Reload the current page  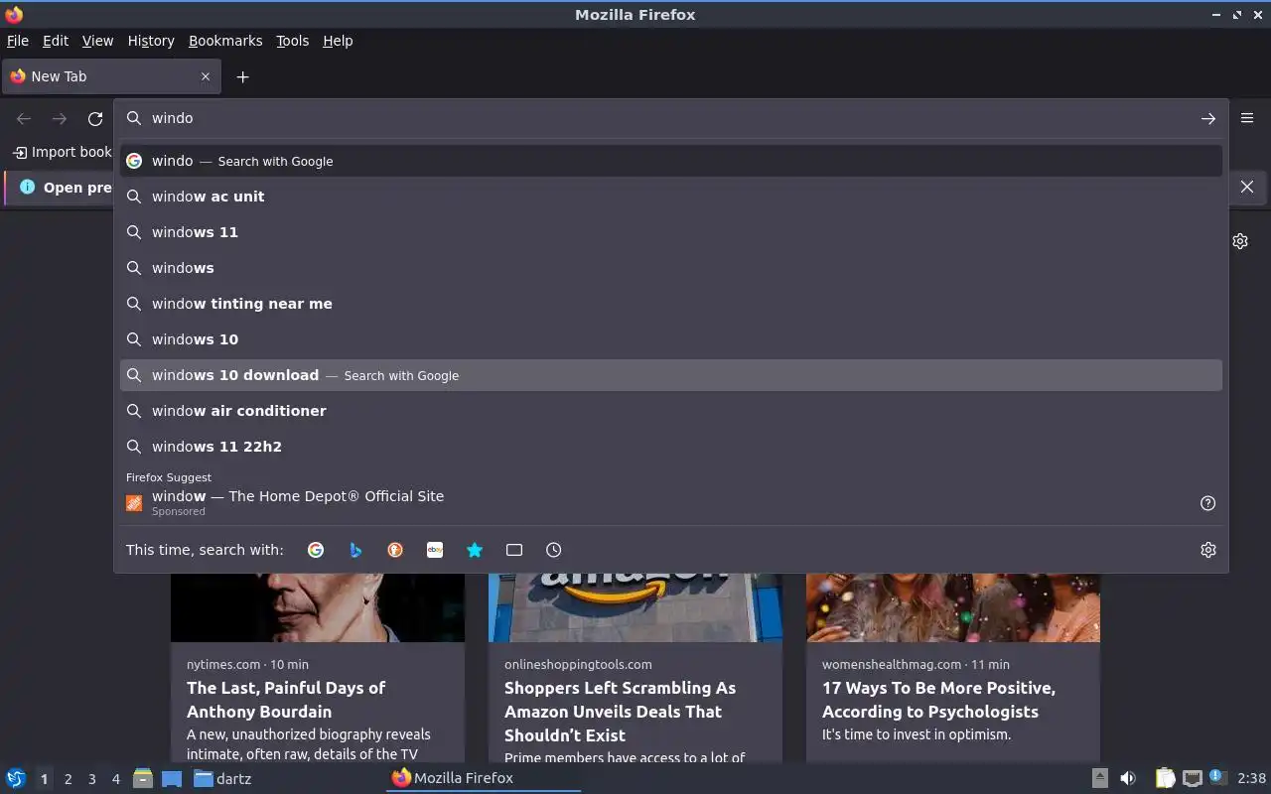click(95, 118)
